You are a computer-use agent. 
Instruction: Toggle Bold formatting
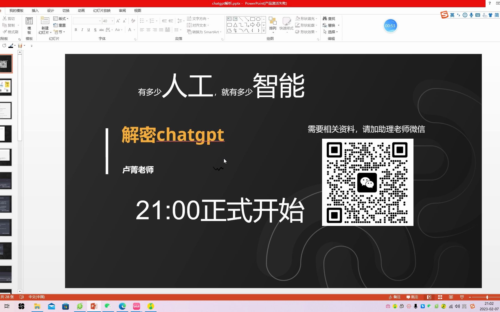pos(76,30)
